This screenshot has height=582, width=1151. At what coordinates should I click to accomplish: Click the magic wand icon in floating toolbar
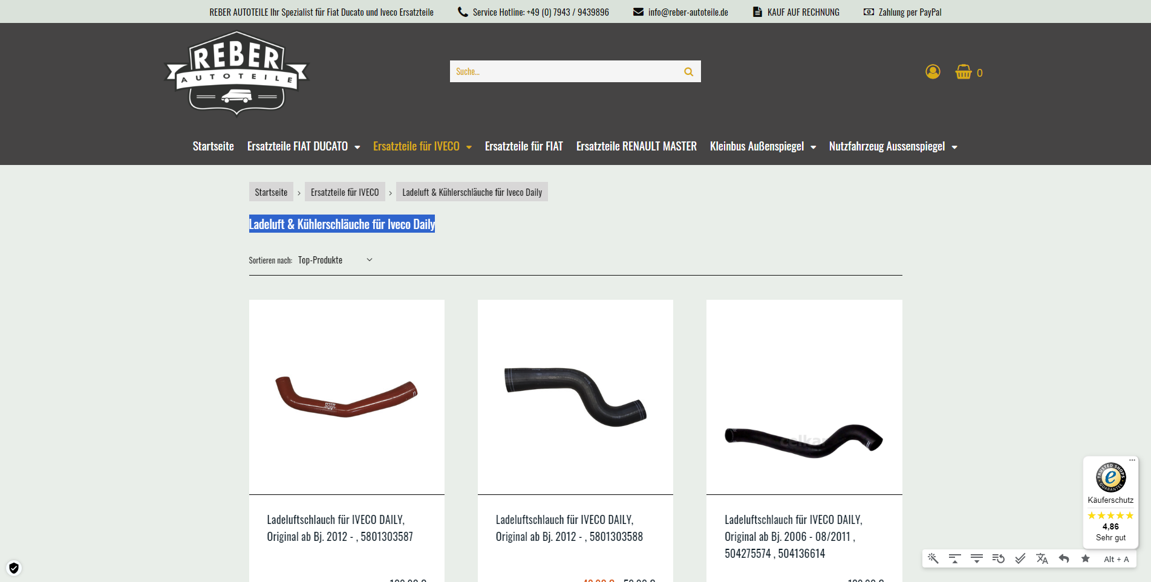point(933,558)
